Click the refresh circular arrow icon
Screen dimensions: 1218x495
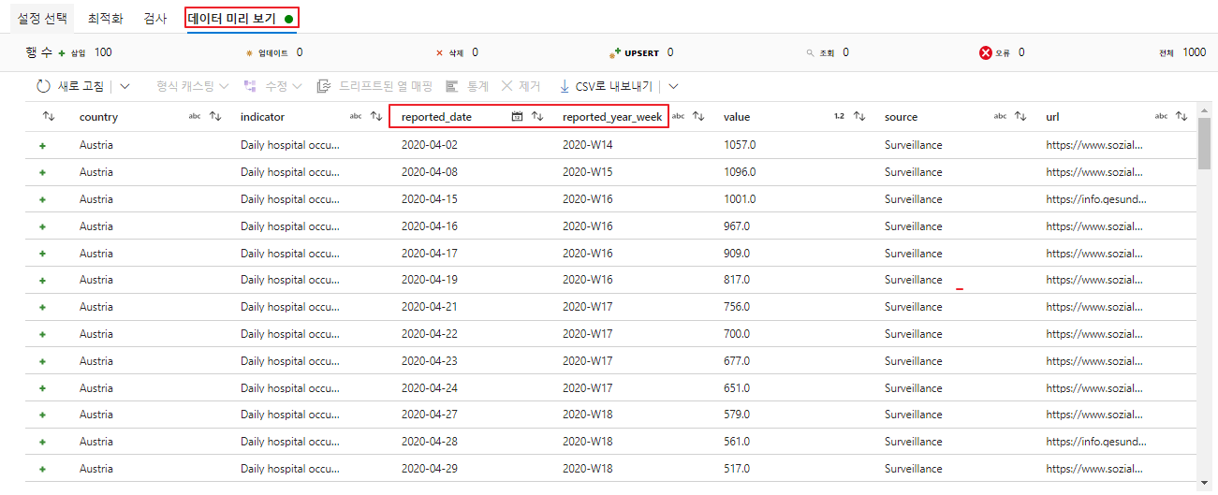point(43,86)
